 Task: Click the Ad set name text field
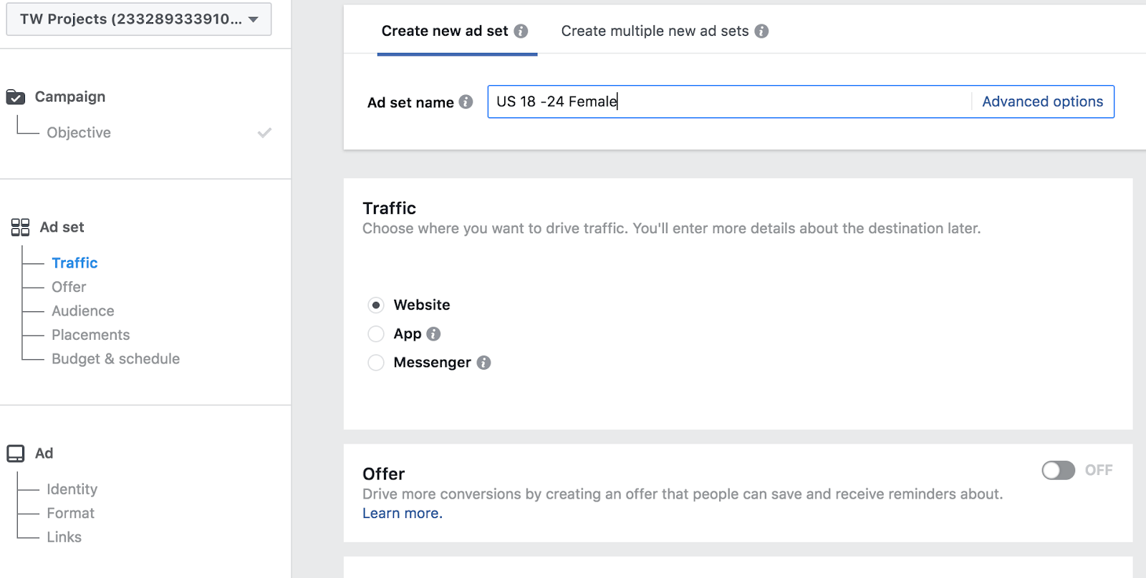pos(727,102)
